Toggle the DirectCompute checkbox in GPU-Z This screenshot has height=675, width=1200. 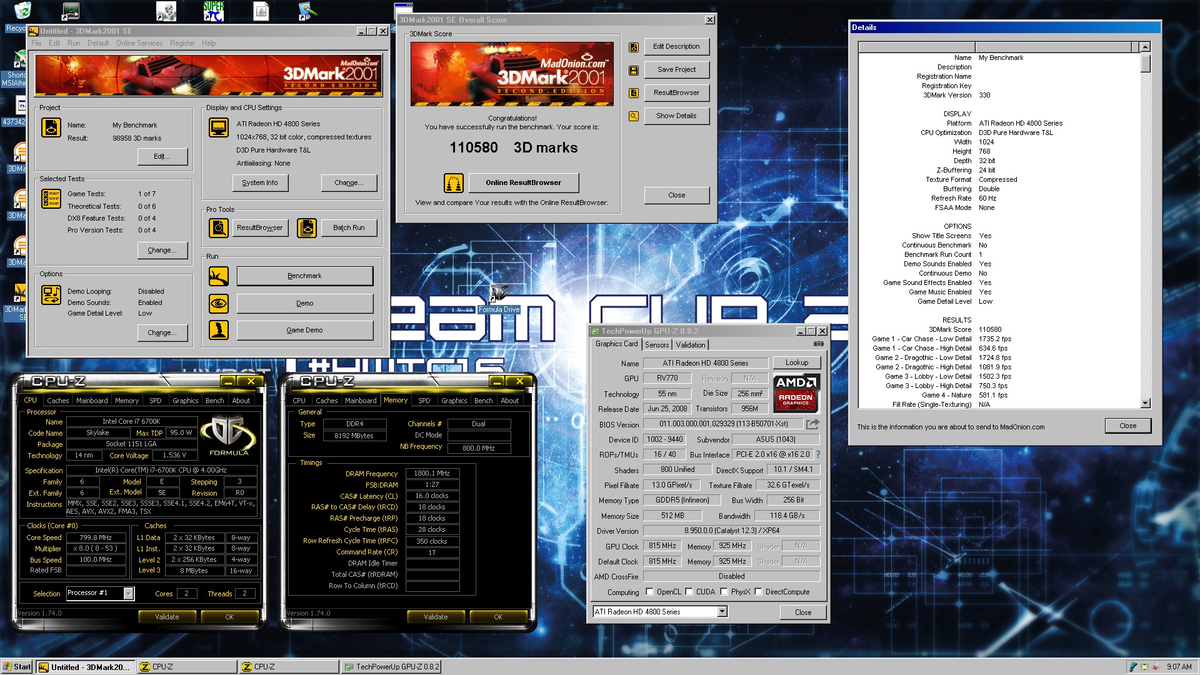pyautogui.click(x=758, y=592)
